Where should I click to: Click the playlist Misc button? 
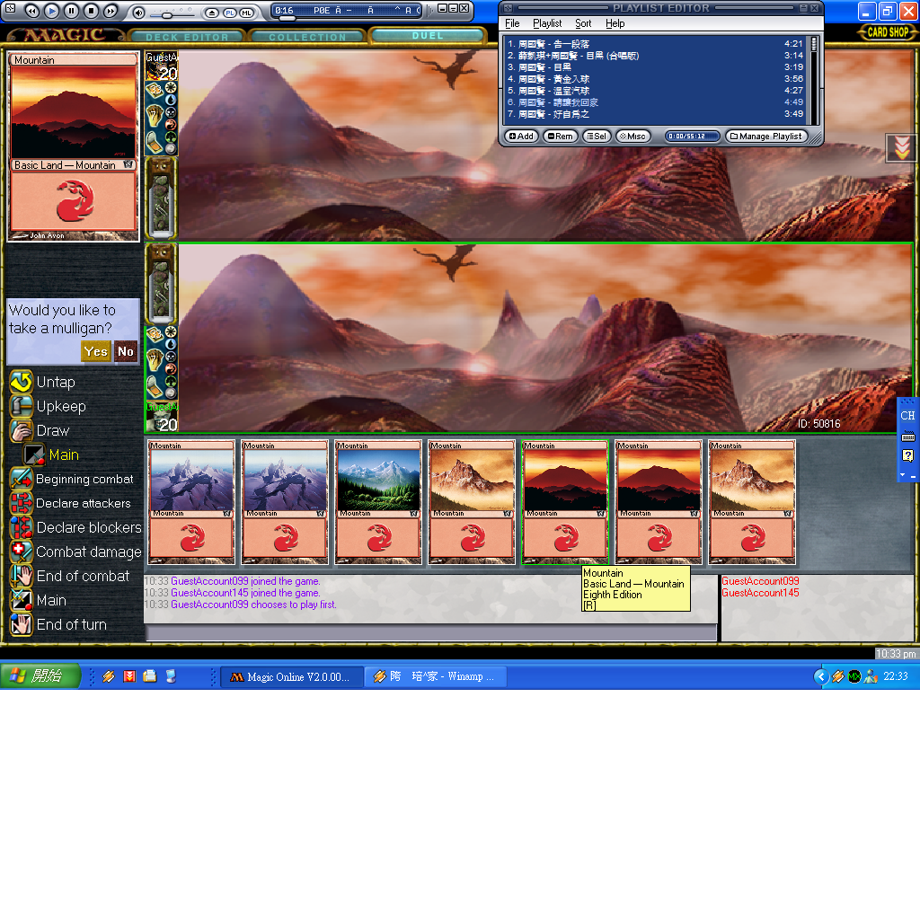[632, 136]
